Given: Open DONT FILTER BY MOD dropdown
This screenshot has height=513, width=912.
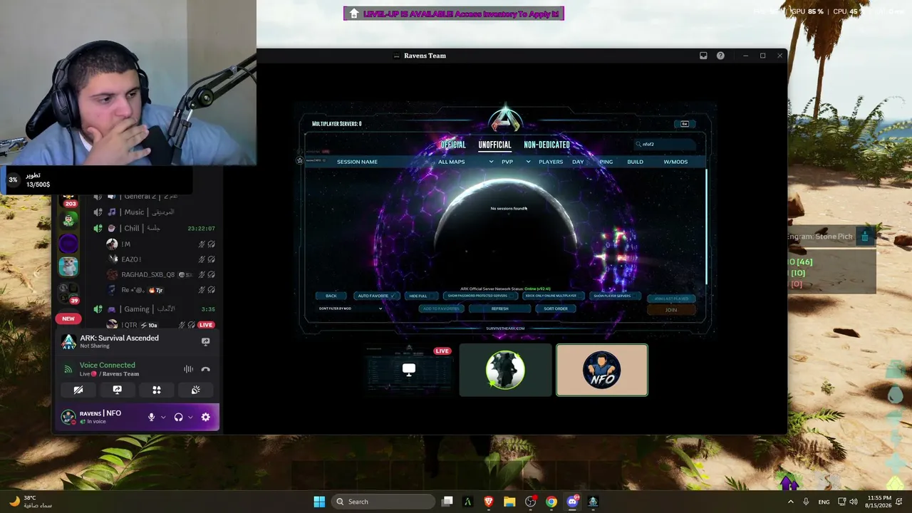Looking at the screenshot, I should tap(351, 309).
